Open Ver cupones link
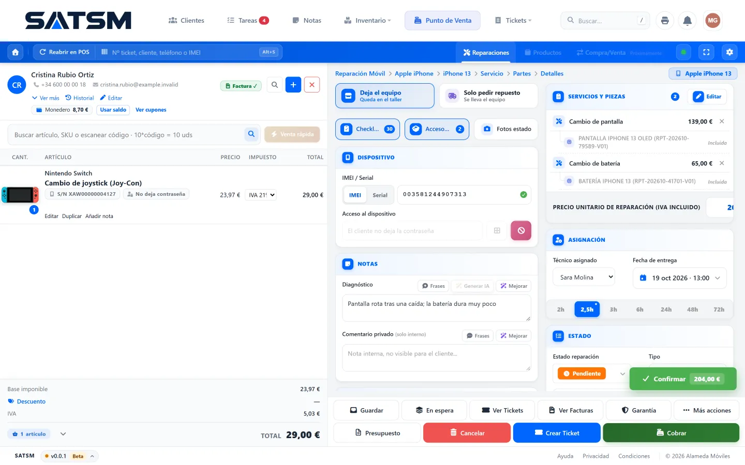The height and width of the screenshot is (465, 745). [151, 110]
